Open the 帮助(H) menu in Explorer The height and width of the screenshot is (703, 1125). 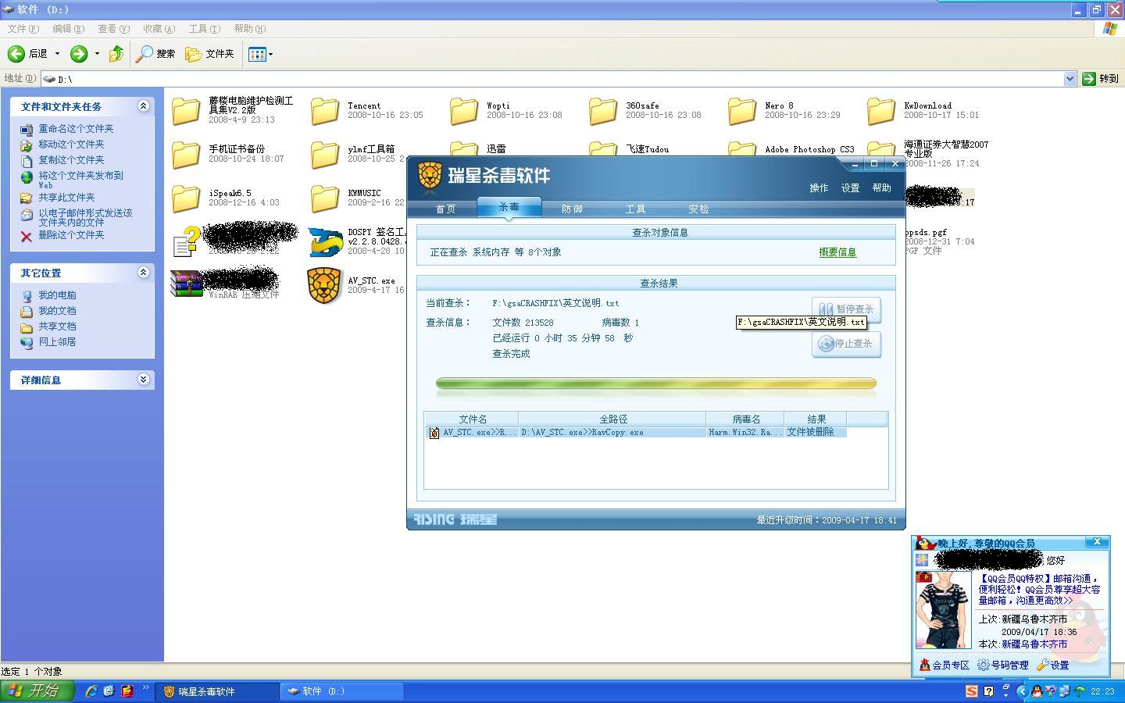click(x=250, y=29)
